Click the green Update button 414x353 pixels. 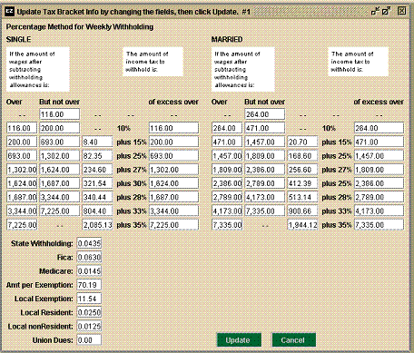point(239,340)
